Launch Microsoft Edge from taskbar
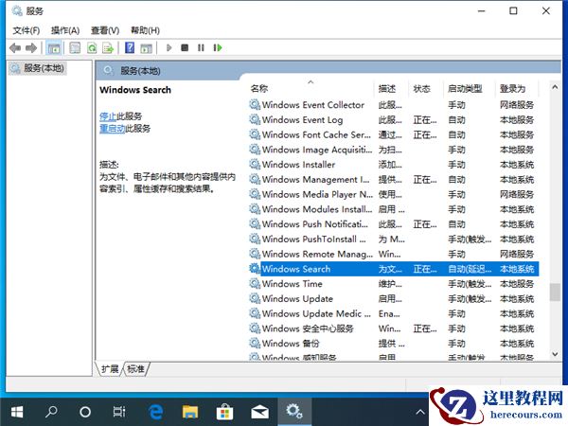This screenshot has width=568, height=426. (x=156, y=412)
